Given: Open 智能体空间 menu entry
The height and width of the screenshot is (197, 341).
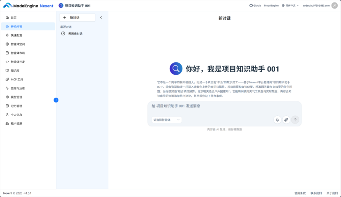Looking at the screenshot, I should click(28, 44).
